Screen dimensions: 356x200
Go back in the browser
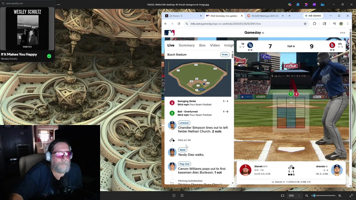pos(165,24)
